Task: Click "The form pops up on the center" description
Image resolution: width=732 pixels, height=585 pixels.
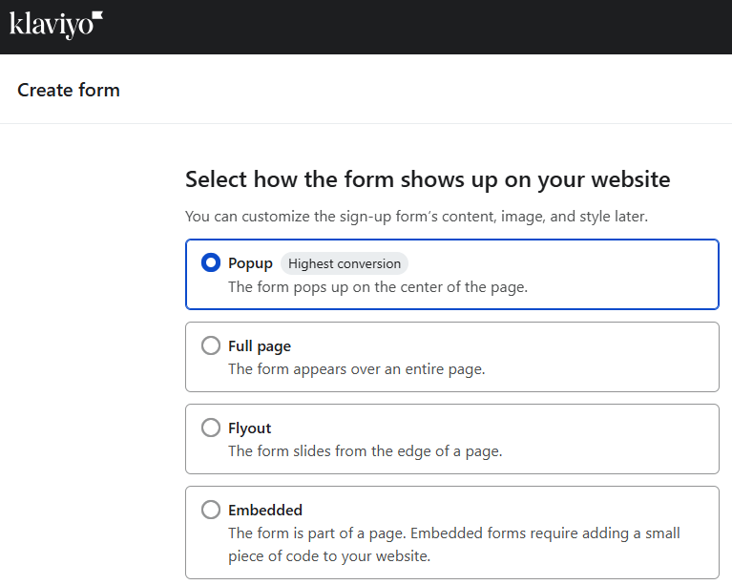Action: point(377,286)
